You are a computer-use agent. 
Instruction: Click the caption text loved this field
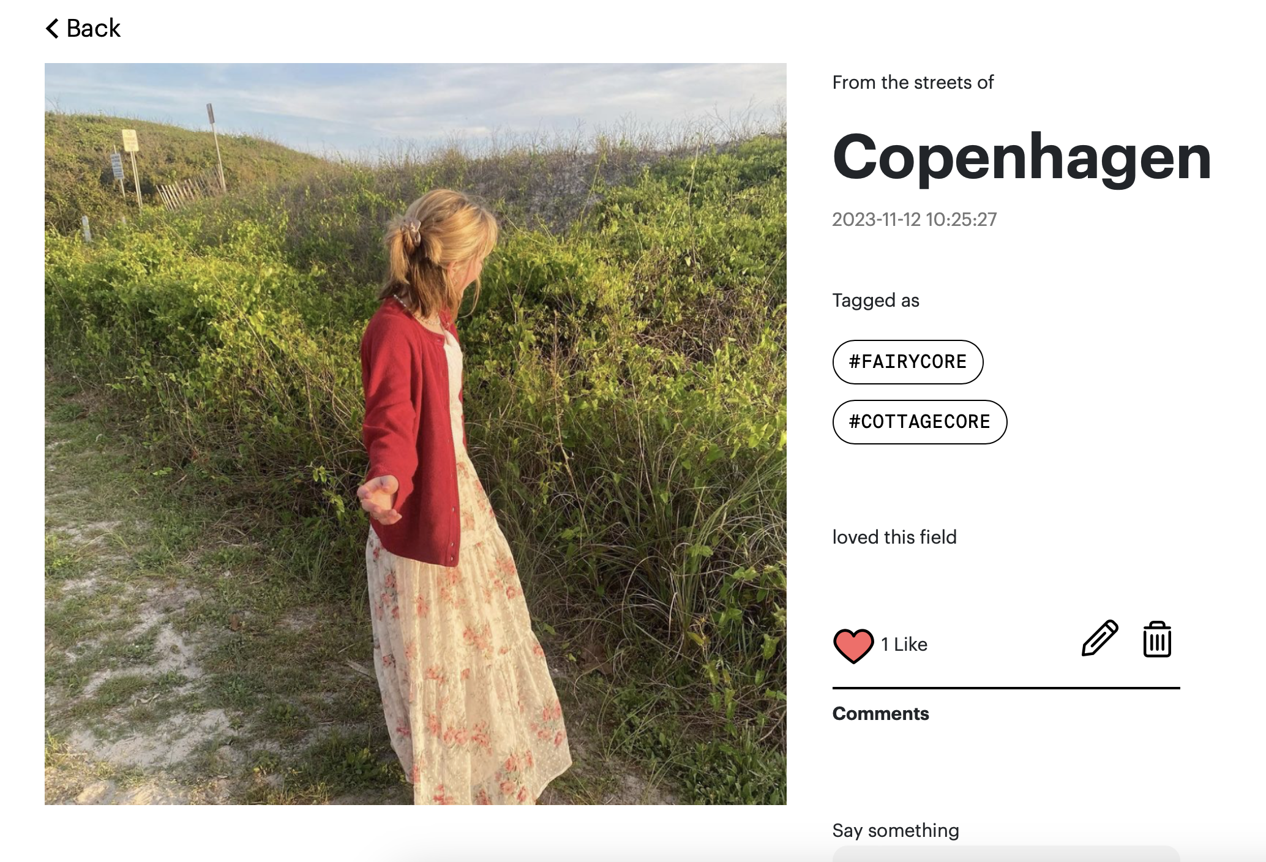point(894,537)
